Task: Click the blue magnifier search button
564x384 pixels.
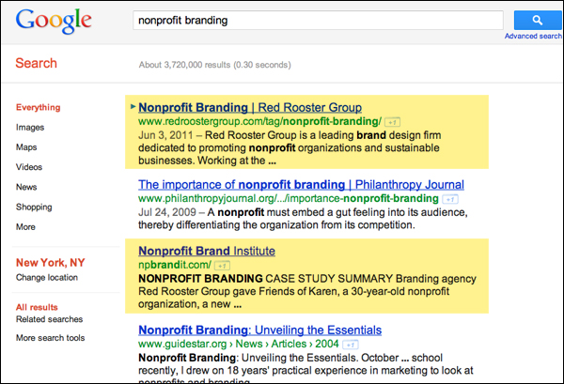Action: 538,20
